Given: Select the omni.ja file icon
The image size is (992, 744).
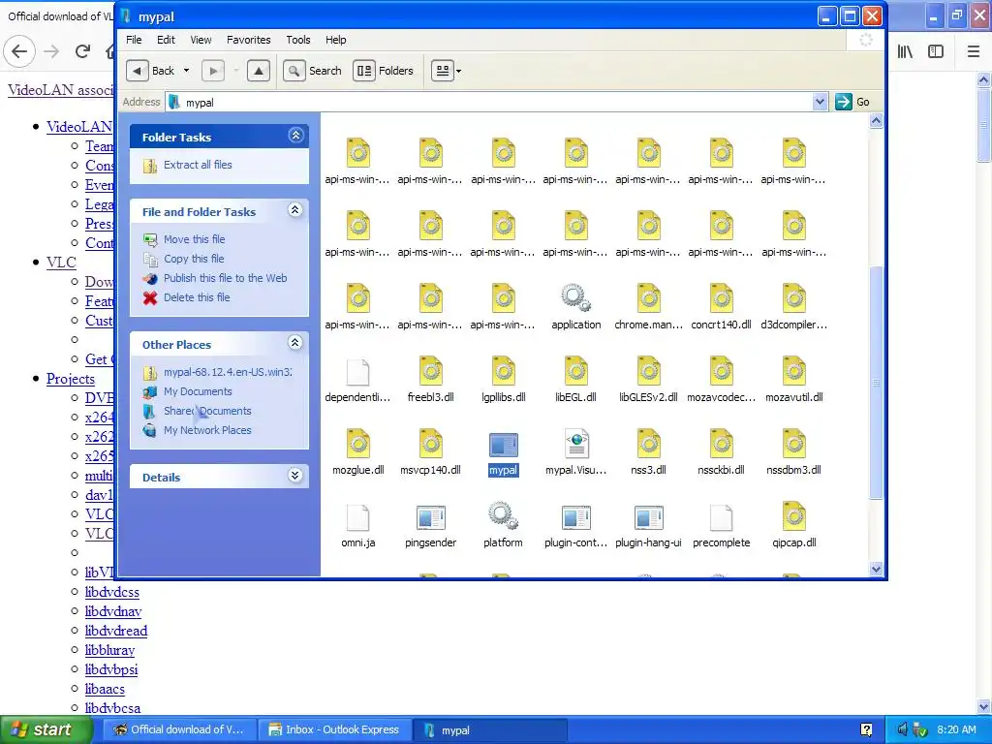Looking at the screenshot, I should coord(358,517).
